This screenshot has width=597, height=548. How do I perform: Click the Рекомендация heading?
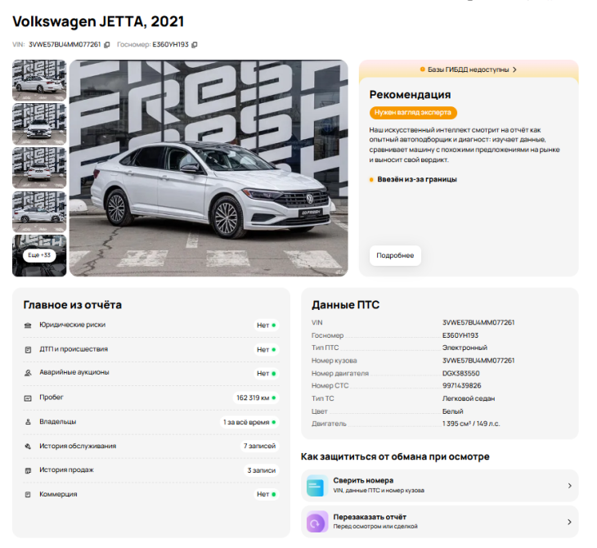[410, 94]
